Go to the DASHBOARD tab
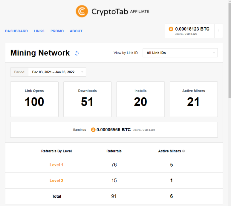The height and width of the screenshot is (206, 231). (16, 31)
